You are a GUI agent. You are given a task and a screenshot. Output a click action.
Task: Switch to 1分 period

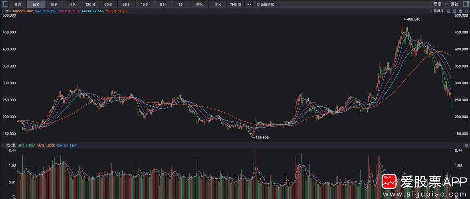[x=181, y=4]
